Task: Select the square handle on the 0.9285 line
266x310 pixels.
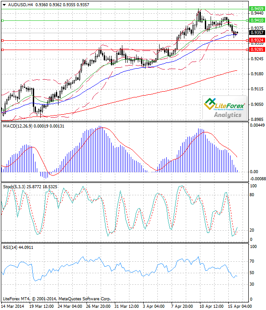Action: [x=3, y=50]
